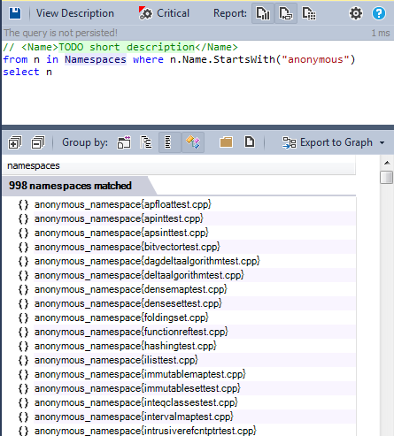Open query settings gear icon
Image resolution: width=394 pixels, height=436 pixels.
pos(356,13)
